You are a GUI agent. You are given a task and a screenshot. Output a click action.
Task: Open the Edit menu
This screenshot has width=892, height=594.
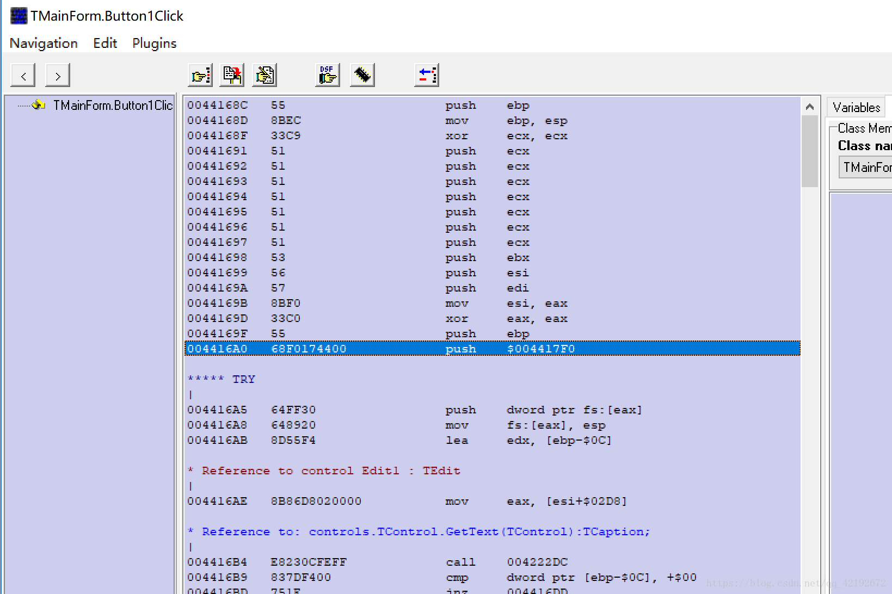point(105,44)
